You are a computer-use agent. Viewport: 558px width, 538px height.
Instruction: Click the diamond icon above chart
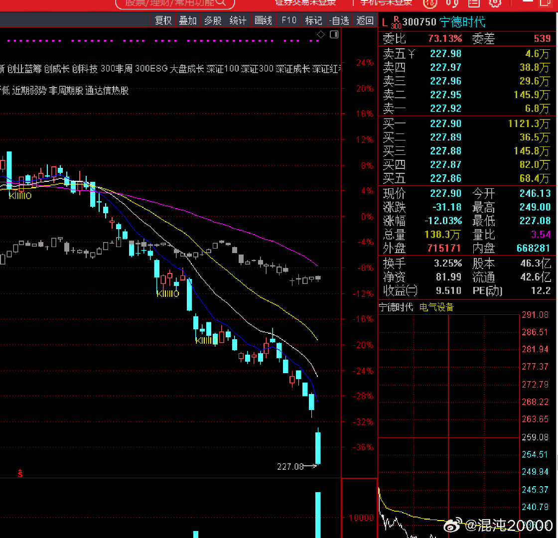[x=321, y=34]
